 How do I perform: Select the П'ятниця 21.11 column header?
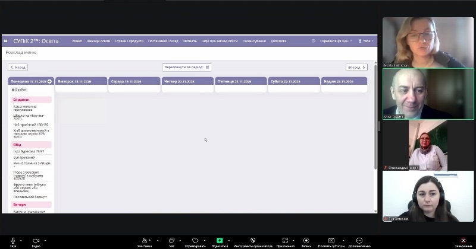coord(241,81)
